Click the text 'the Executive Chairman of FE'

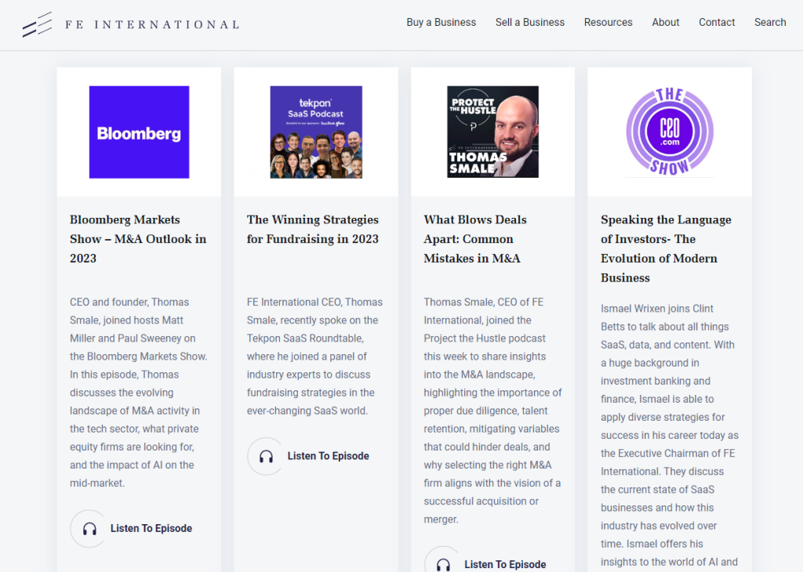668,454
